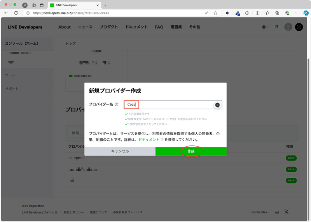Open the プロダクト menu
Image resolution: width=311 pixels, height=222 pixels.
pos(109,27)
